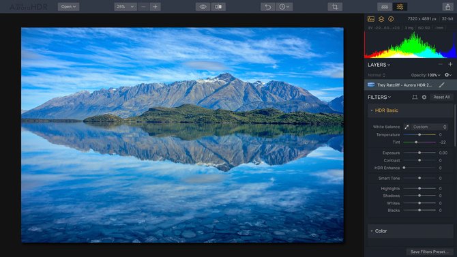457x257 pixels.
Task: Select the Crop tool
Action: [335, 7]
